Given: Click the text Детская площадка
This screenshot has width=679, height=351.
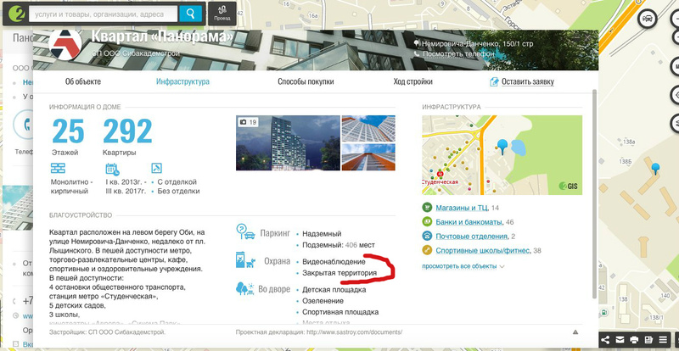Looking at the screenshot, I should tap(334, 290).
